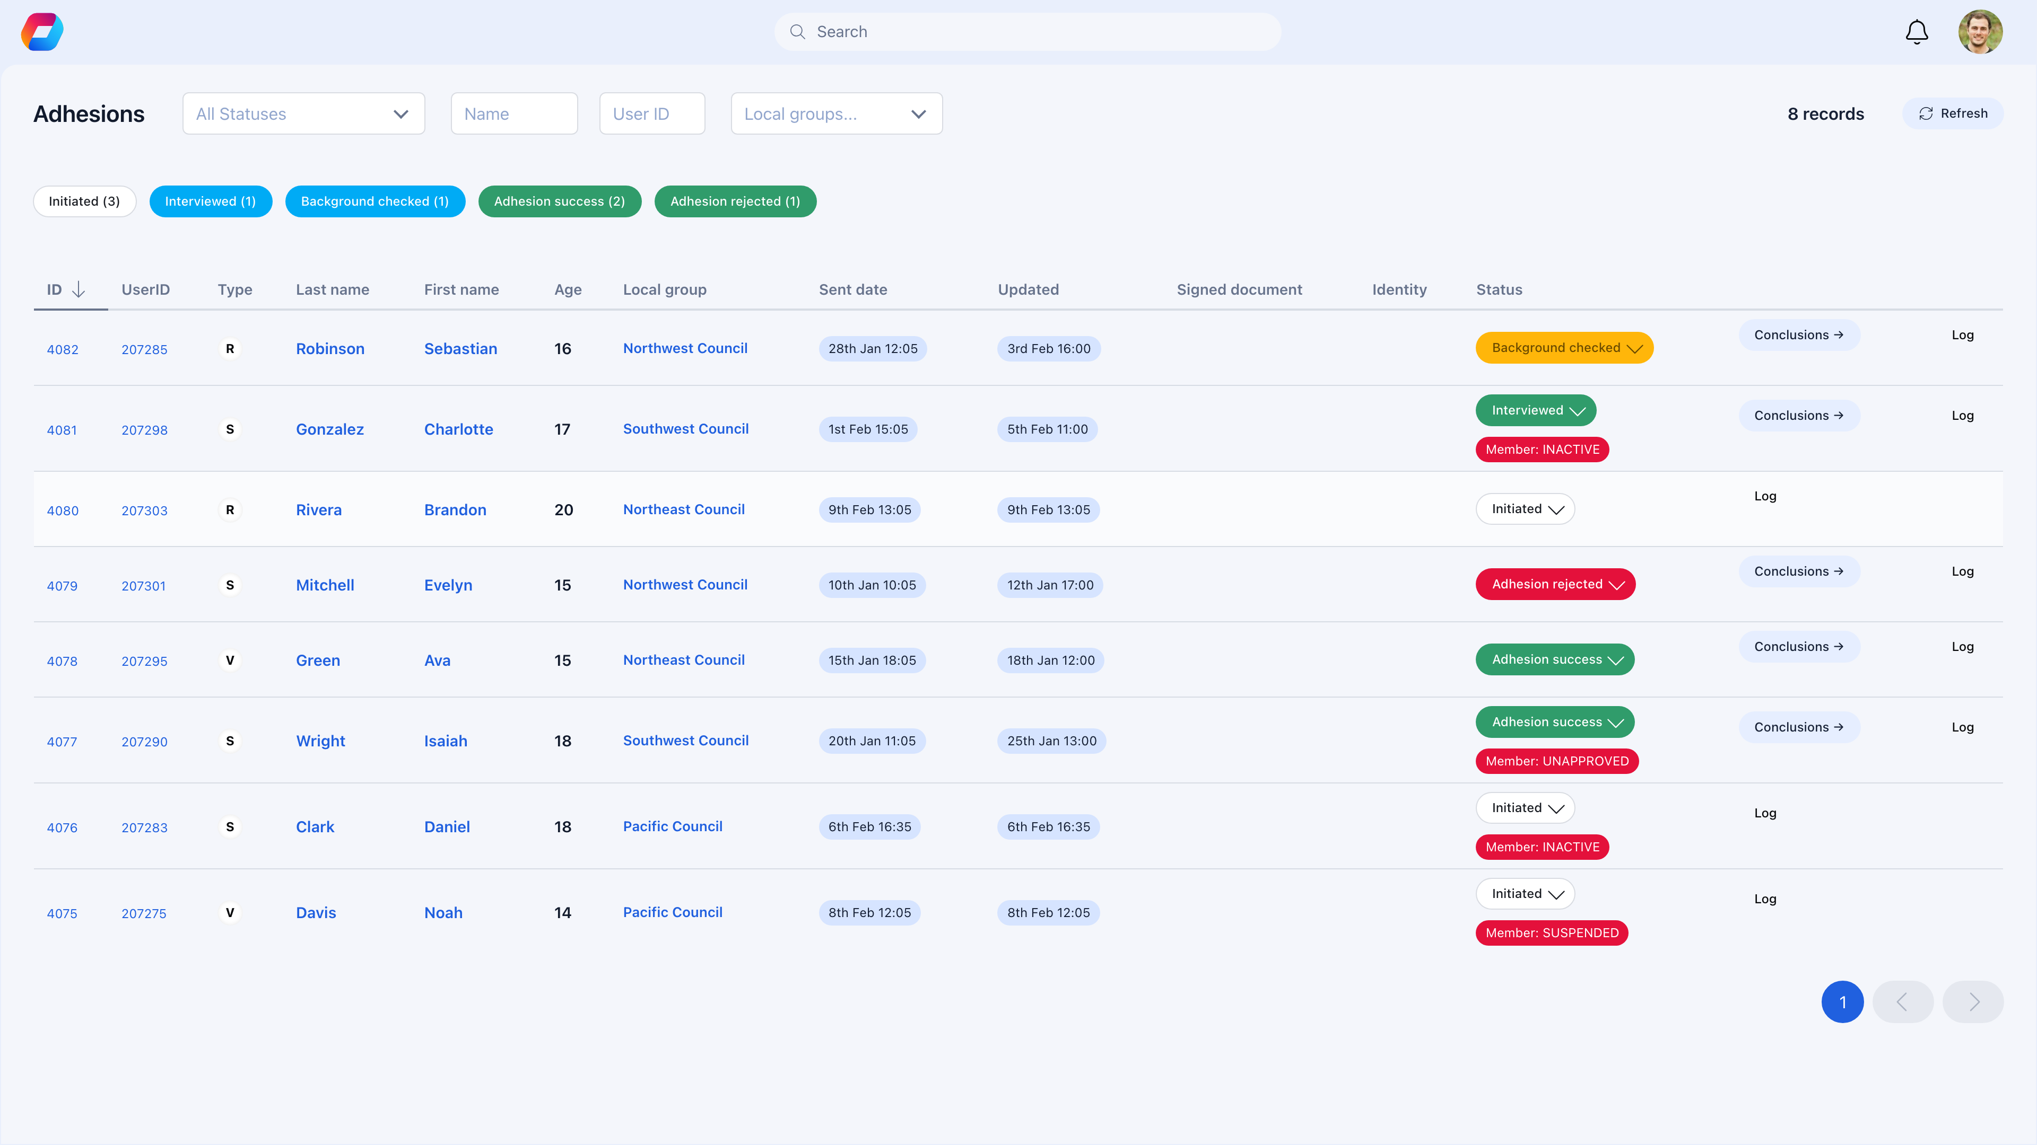Open Gonzalez's Interviewed status dropdown
This screenshot has width=2037, height=1145.
(1578, 410)
